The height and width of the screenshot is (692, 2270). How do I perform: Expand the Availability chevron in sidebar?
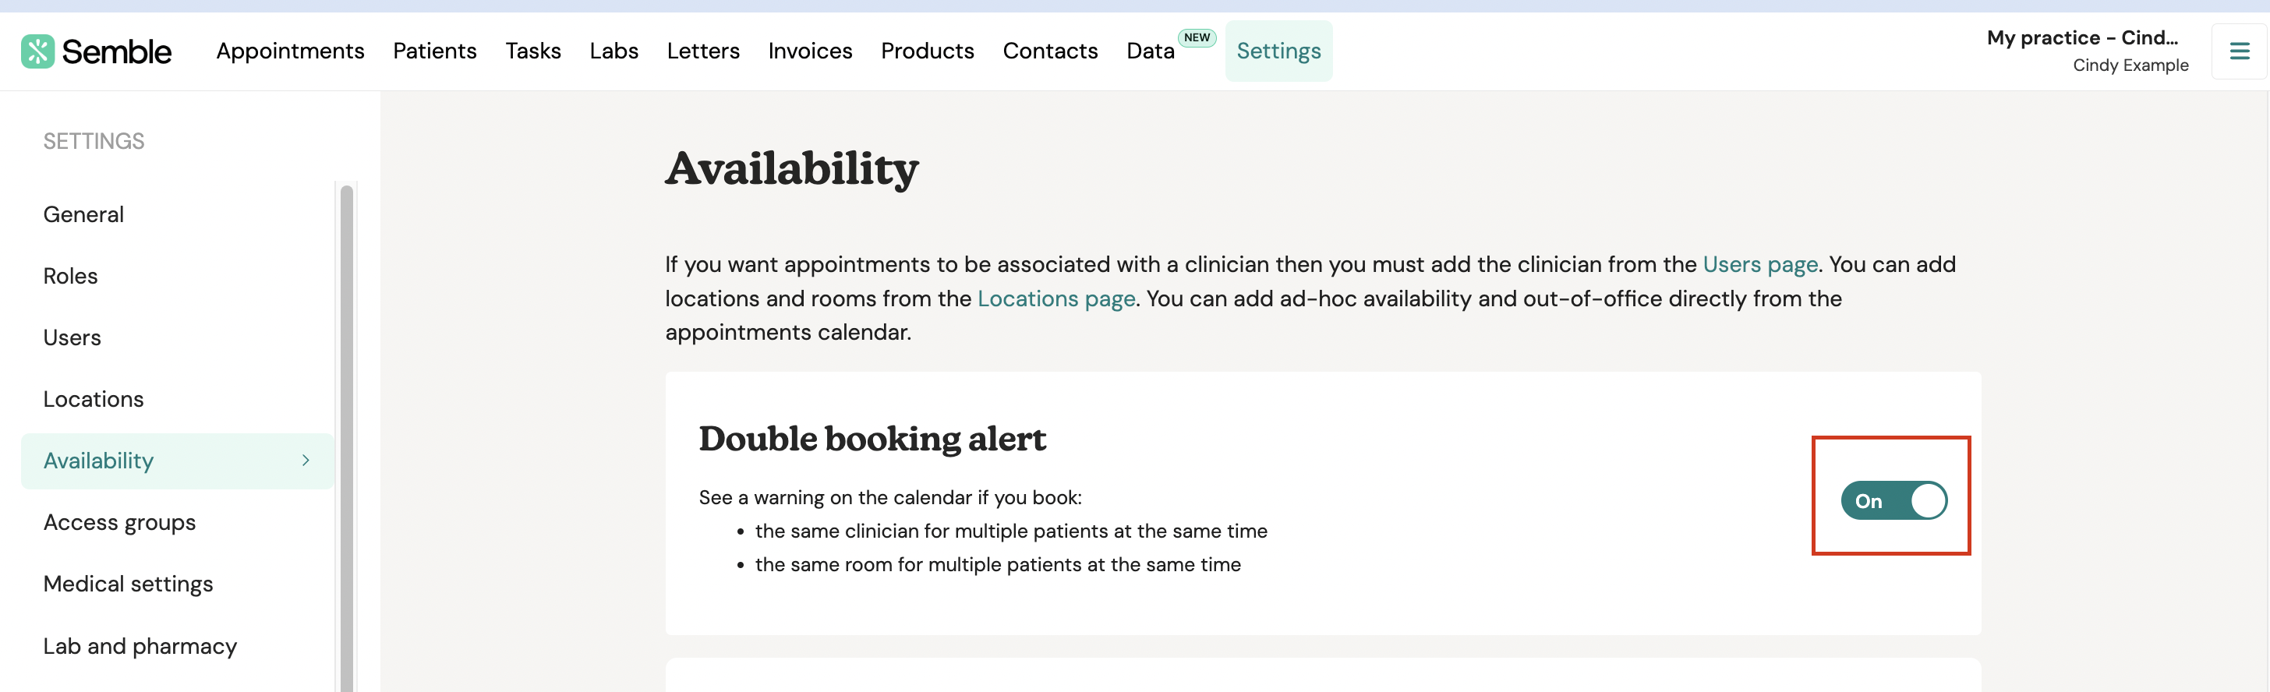coord(306,461)
